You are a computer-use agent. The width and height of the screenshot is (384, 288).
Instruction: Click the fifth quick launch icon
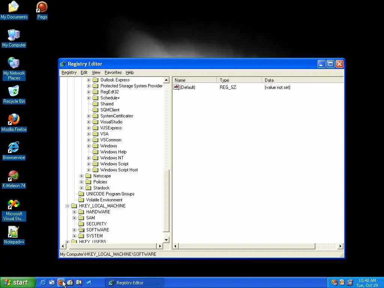(x=79, y=282)
